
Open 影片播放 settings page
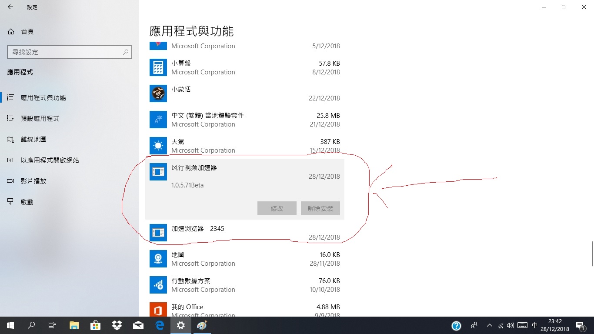click(x=70, y=181)
